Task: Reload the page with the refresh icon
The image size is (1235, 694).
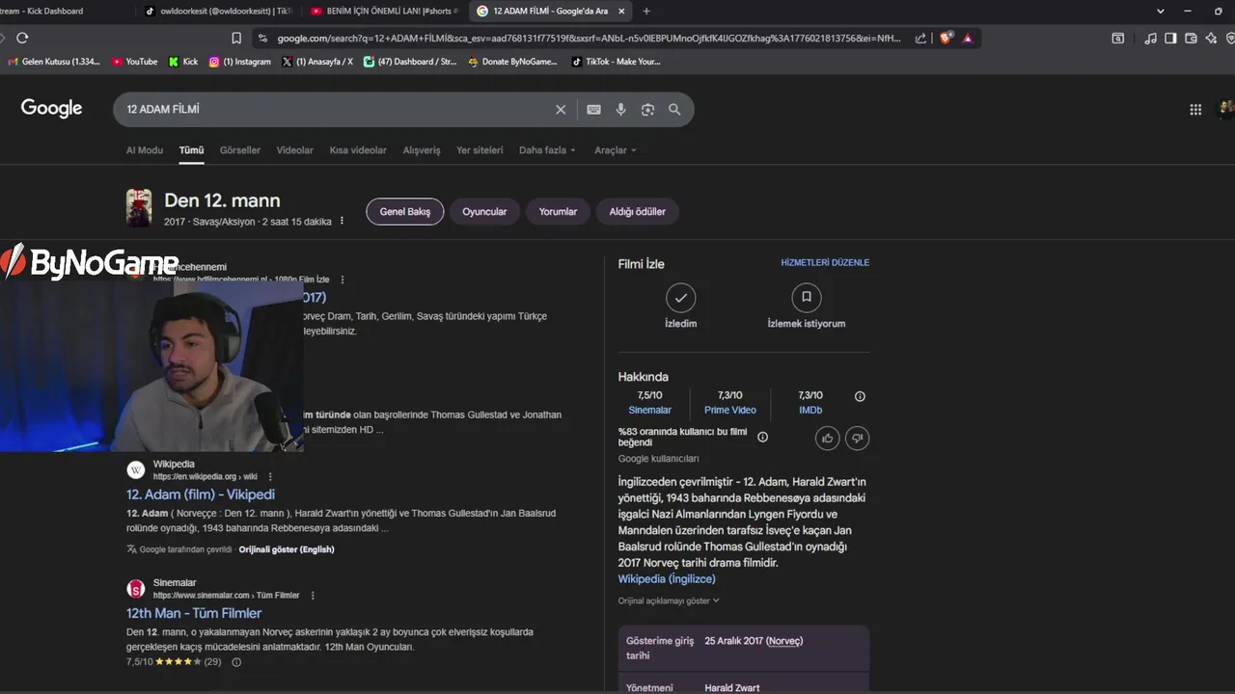Action: [22, 38]
